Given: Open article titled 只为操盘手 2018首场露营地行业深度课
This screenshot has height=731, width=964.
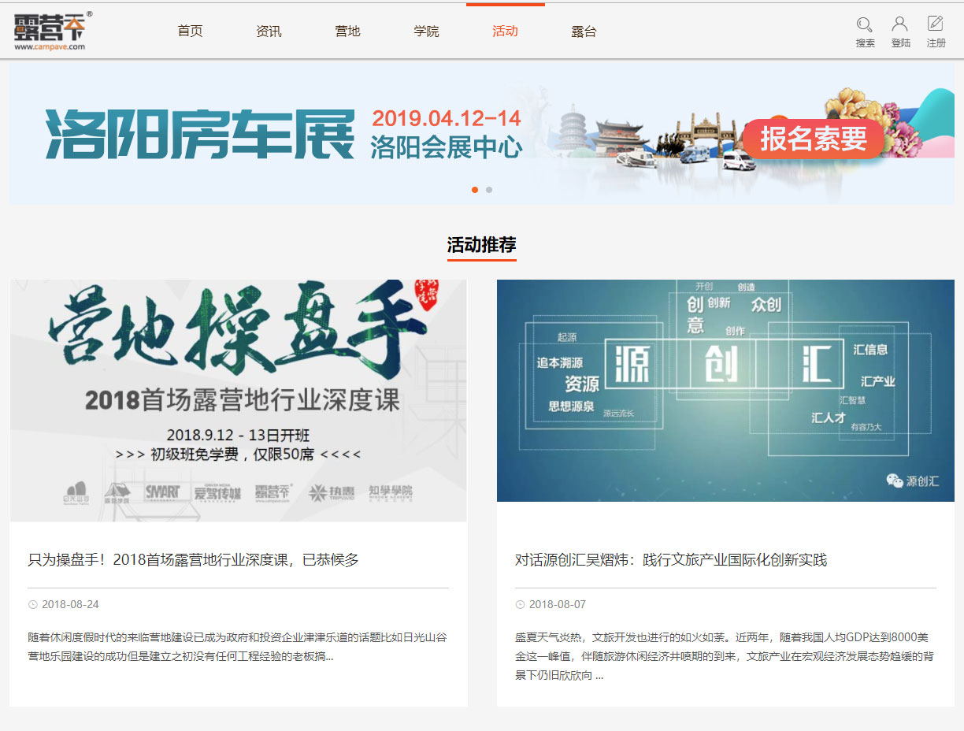Looking at the screenshot, I should click(x=194, y=560).
